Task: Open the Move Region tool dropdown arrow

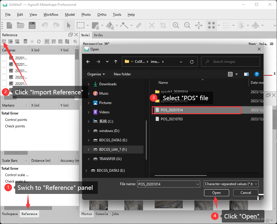Action: (102, 25)
